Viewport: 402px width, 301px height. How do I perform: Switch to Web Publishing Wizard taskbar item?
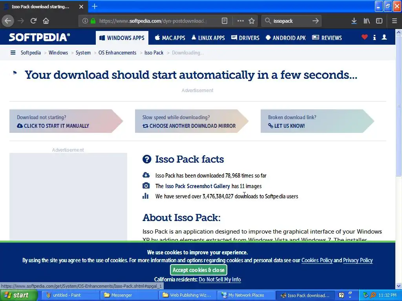click(187, 295)
